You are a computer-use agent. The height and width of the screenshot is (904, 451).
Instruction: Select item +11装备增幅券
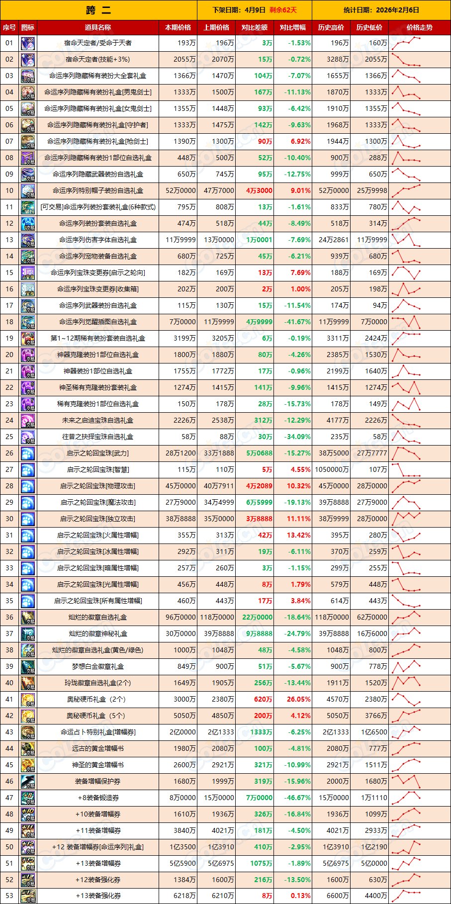pos(98,831)
